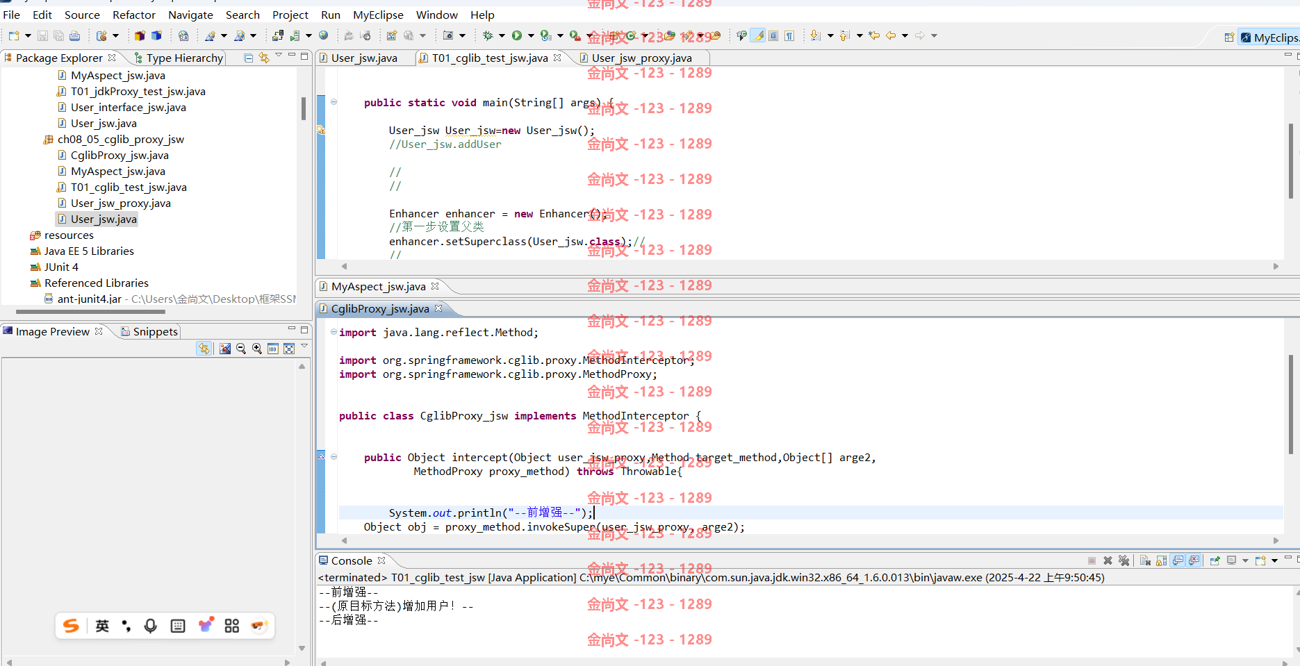Collapse All in Package Explorer
This screenshot has width=1300, height=666.
coord(248,58)
